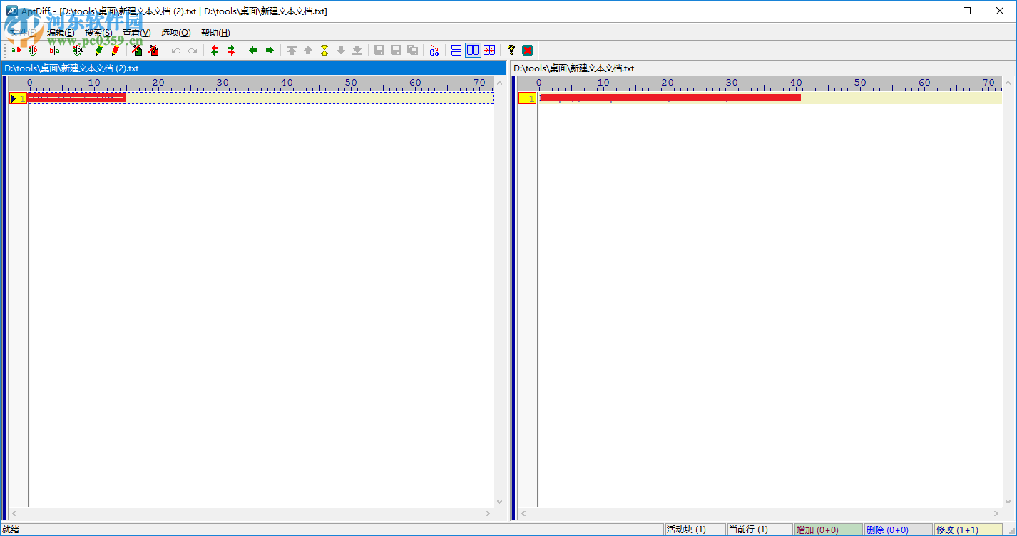Click the red highlighted line in left pane
The width and height of the screenshot is (1017, 536).
point(76,98)
